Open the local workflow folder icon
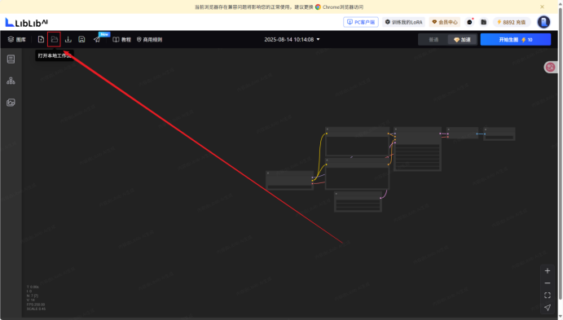The height and width of the screenshot is (320, 563). pyautogui.click(x=55, y=39)
